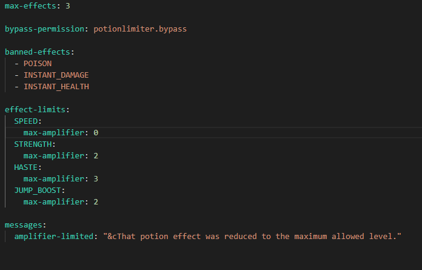Click the max-effects value 3
The image size is (422, 270).
pyautogui.click(x=68, y=6)
